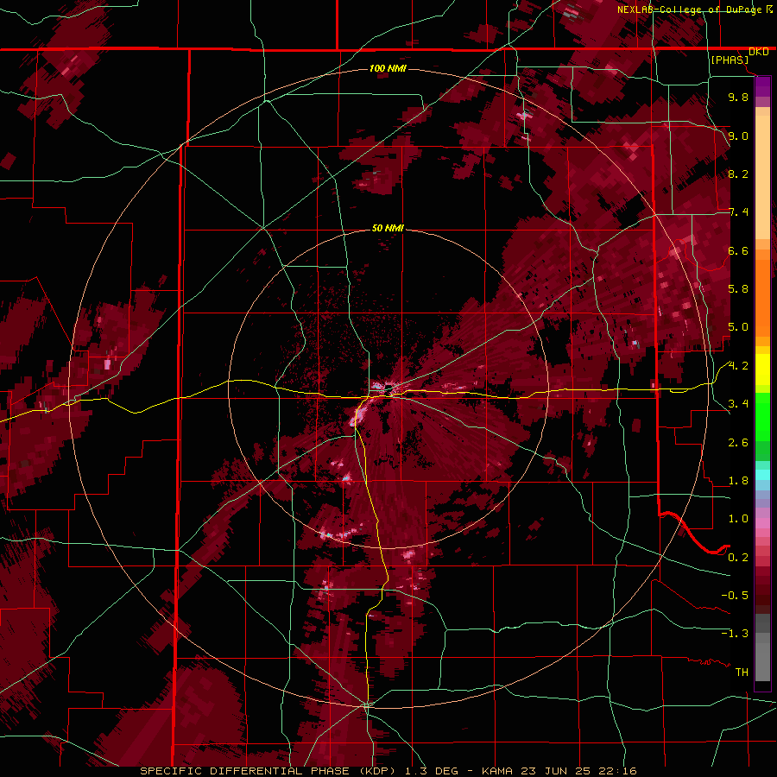Click the Specific Differential Phase caption text
This screenshot has width=777, height=777.
(388, 771)
